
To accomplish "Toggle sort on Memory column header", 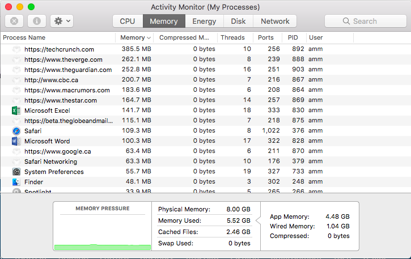I will (x=134, y=37).
